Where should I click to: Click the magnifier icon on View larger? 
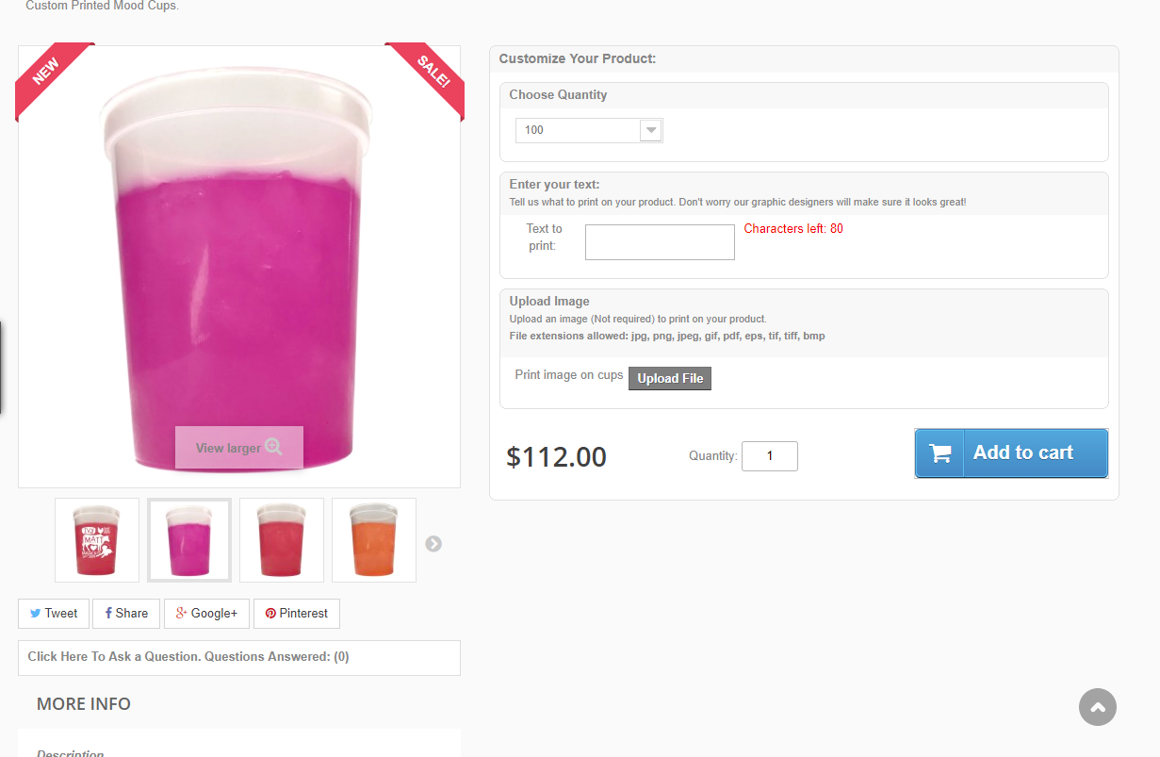pyautogui.click(x=273, y=447)
